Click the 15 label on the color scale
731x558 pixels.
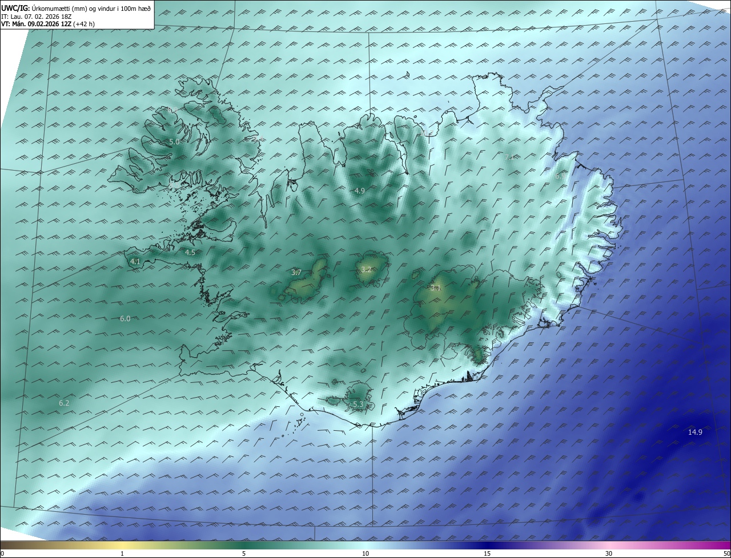(x=487, y=553)
